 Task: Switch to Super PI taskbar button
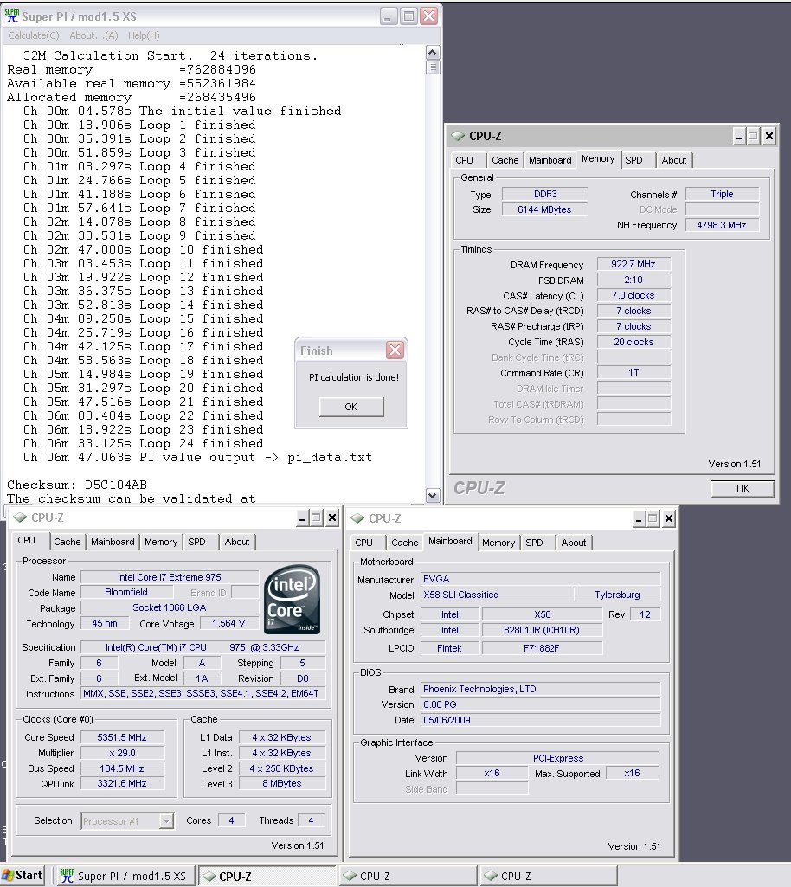[125, 877]
